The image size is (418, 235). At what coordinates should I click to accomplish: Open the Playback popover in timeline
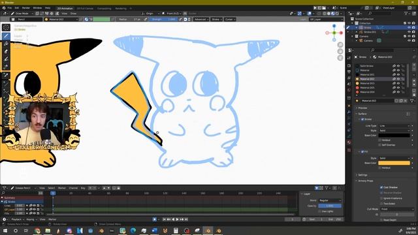(x=18, y=219)
